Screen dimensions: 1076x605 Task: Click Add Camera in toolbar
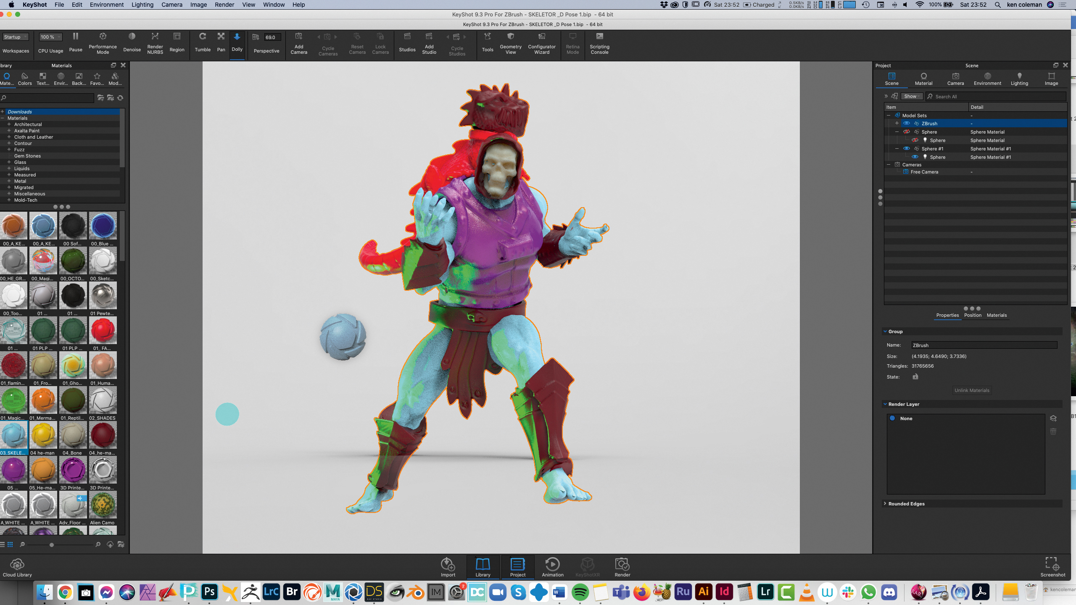pyautogui.click(x=299, y=43)
